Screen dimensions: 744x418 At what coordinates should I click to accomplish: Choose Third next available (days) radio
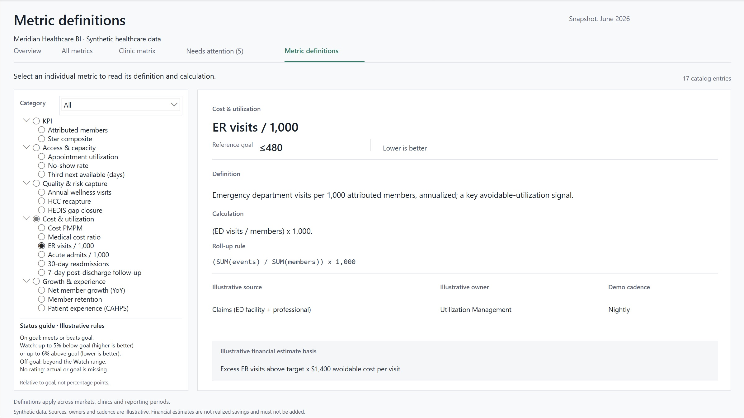click(41, 174)
